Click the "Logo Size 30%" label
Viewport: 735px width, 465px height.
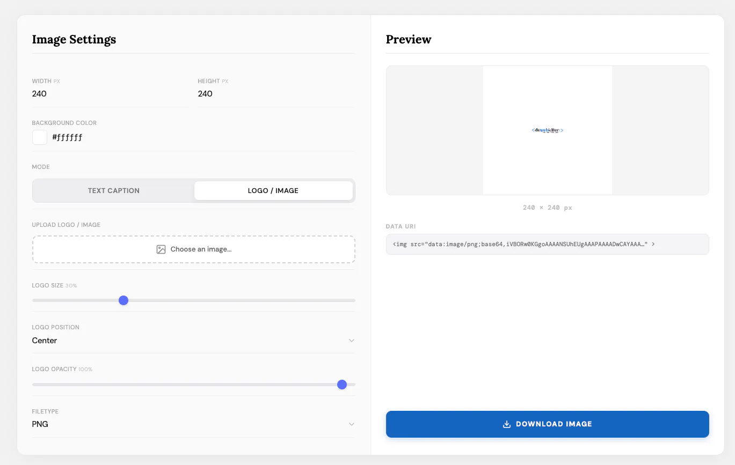click(x=55, y=285)
